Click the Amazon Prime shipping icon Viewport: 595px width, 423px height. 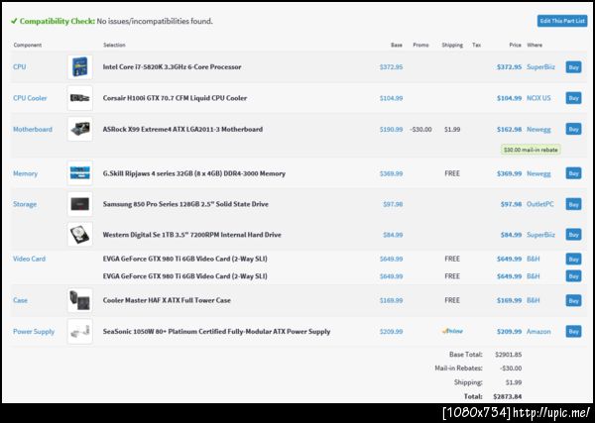tap(452, 331)
